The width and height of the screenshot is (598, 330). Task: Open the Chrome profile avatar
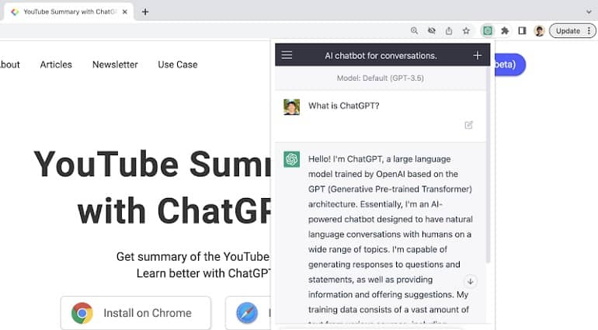coord(539,31)
